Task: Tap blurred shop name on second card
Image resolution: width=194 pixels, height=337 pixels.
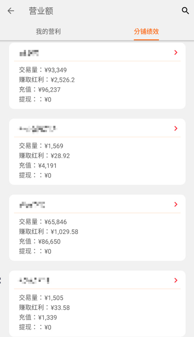Action: point(38,129)
